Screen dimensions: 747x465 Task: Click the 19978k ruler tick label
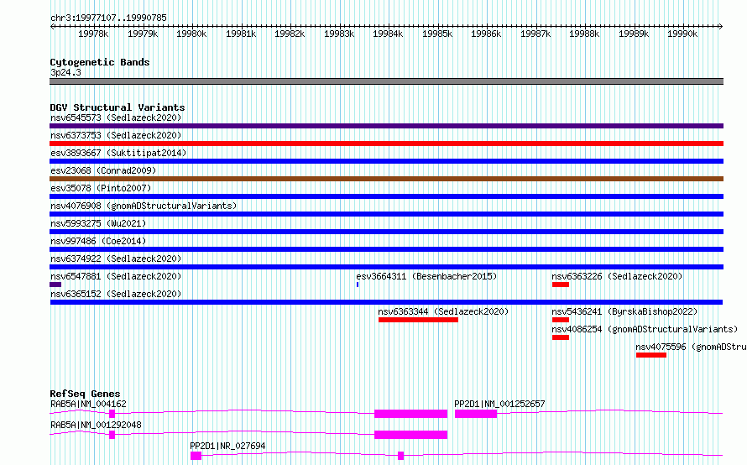tap(93, 34)
